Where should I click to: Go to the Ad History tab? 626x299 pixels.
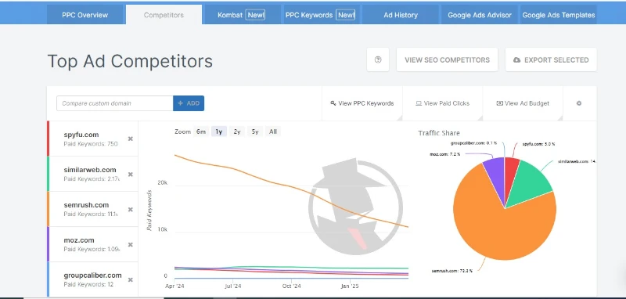click(401, 15)
